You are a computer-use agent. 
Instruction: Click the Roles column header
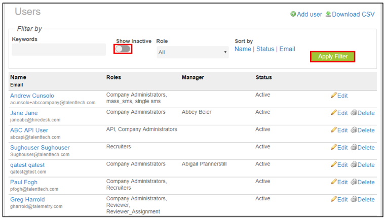coord(113,77)
